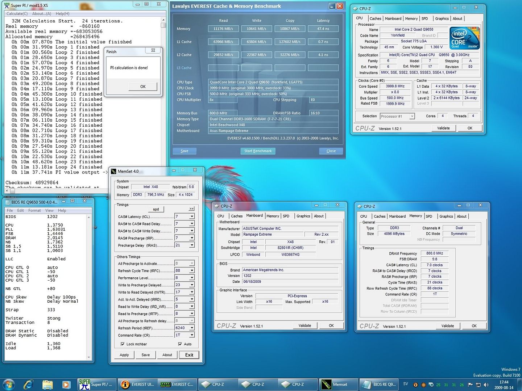Click DRAM Frequency 800.0 MHz field
The width and height of the screenshot is (522, 391).
(x=435, y=253)
